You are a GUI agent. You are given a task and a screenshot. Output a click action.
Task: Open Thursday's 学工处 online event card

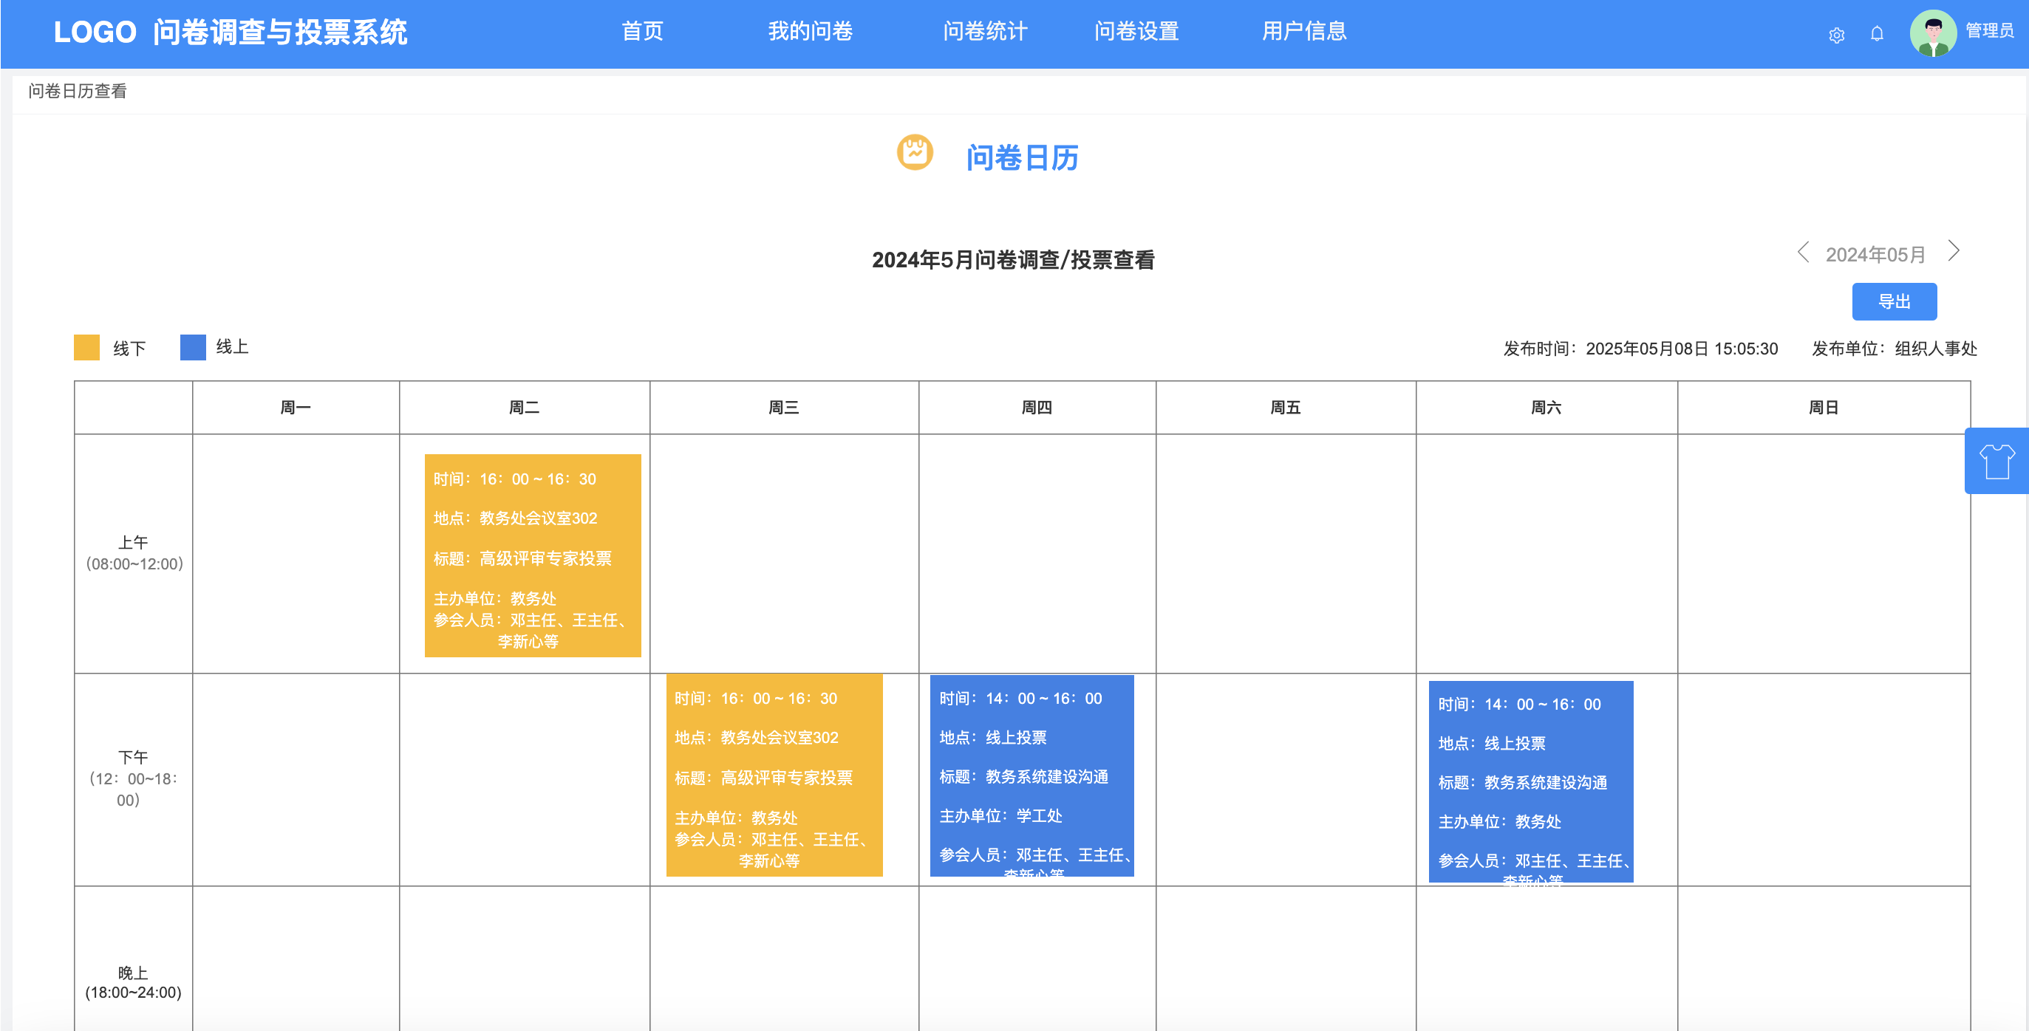[x=1031, y=775]
